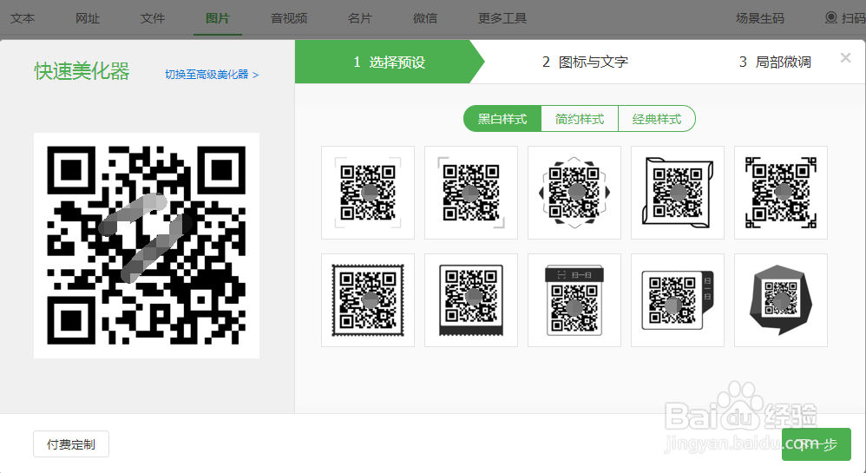This screenshot has width=866, height=473.
Task: Click the large QR code preview
Action: (x=147, y=246)
